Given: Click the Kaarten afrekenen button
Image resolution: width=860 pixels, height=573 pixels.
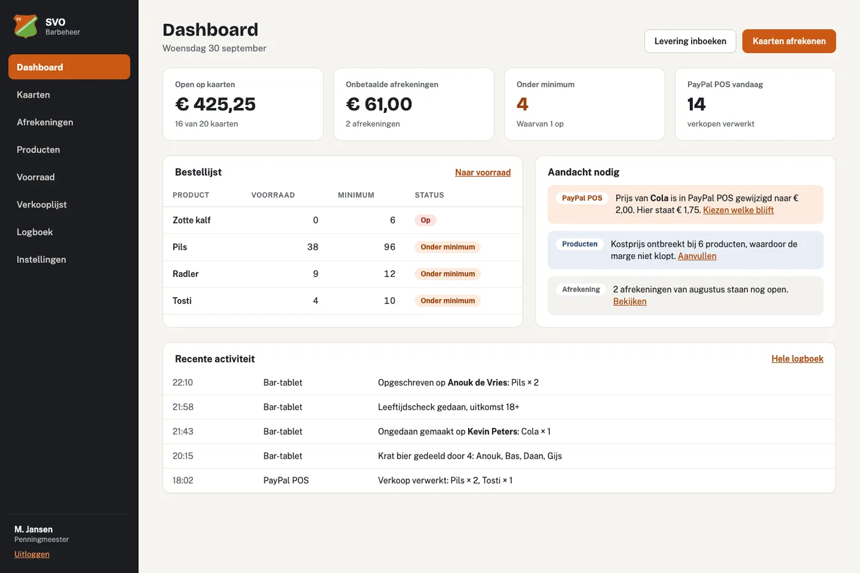Looking at the screenshot, I should (x=789, y=41).
